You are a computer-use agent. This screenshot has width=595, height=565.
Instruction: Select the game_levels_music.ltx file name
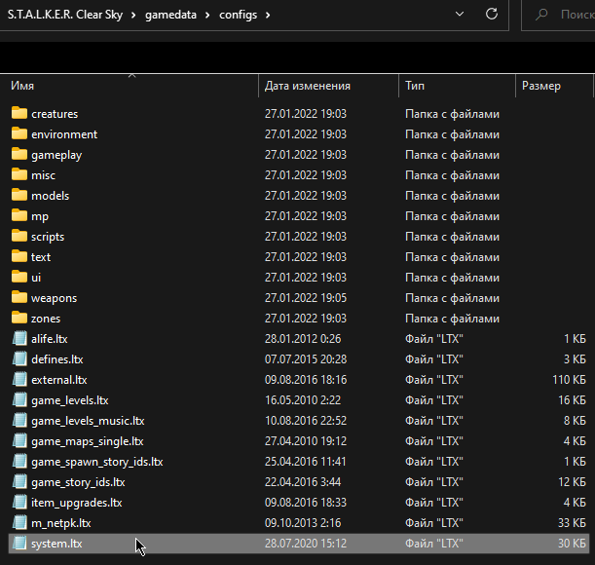[88, 421]
